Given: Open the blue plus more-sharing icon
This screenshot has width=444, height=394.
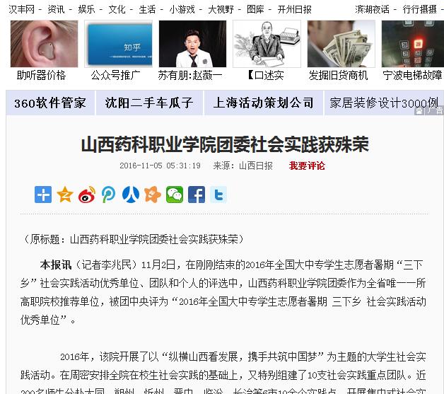Looking at the screenshot, I should pos(43,195).
